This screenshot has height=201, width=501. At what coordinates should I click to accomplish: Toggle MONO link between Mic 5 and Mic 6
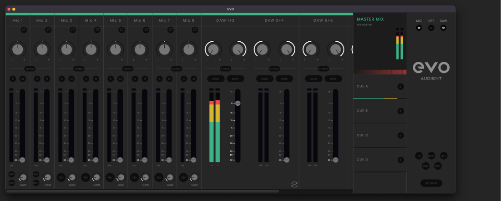(127, 69)
